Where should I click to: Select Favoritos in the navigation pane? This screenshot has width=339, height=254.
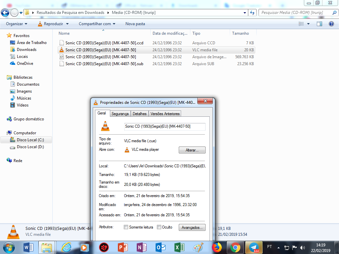coord(22,36)
